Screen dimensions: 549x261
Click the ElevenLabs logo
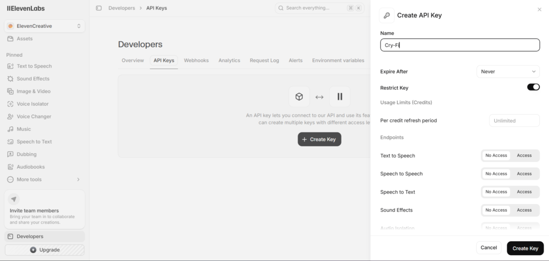[x=26, y=9]
